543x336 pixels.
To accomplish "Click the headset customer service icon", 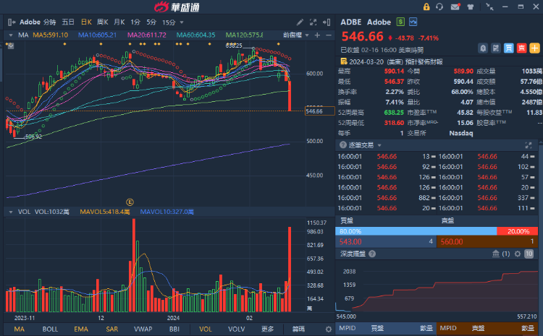I will (x=439, y=7).
